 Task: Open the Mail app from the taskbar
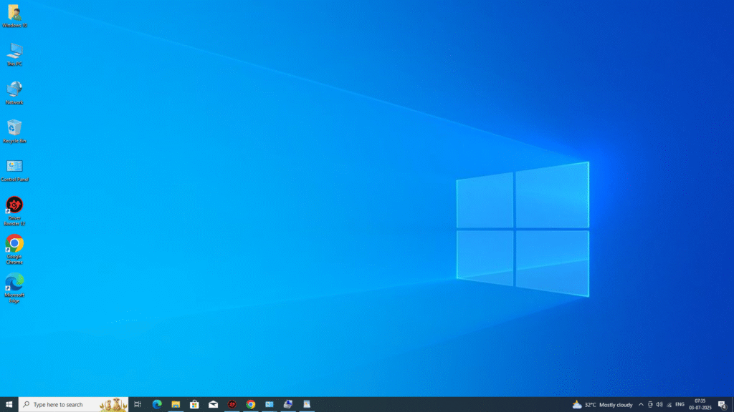click(x=213, y=405)
